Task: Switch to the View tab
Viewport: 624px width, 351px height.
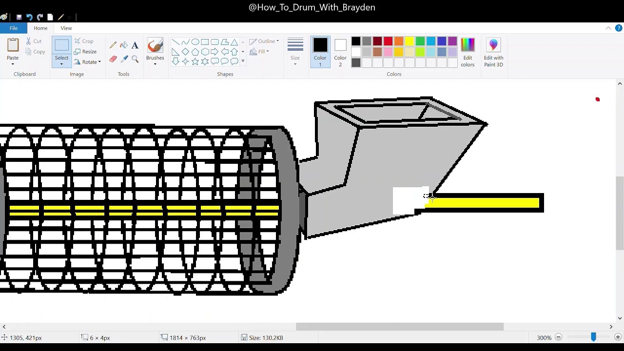Action: (x=66, y=28)
